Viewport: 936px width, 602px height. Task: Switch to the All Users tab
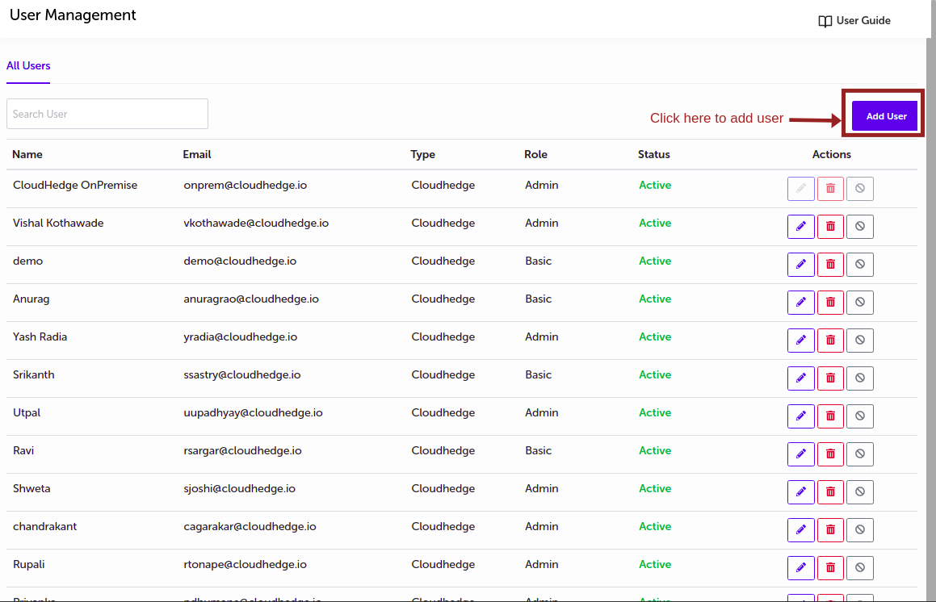(28, 66)
